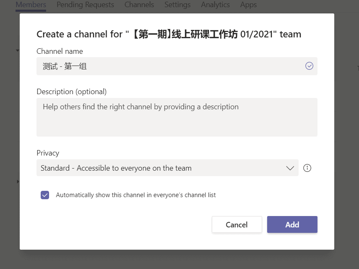Open the Pending Requests tab
This screenshot has height=269, width=359.
click(x=85, y=5)
